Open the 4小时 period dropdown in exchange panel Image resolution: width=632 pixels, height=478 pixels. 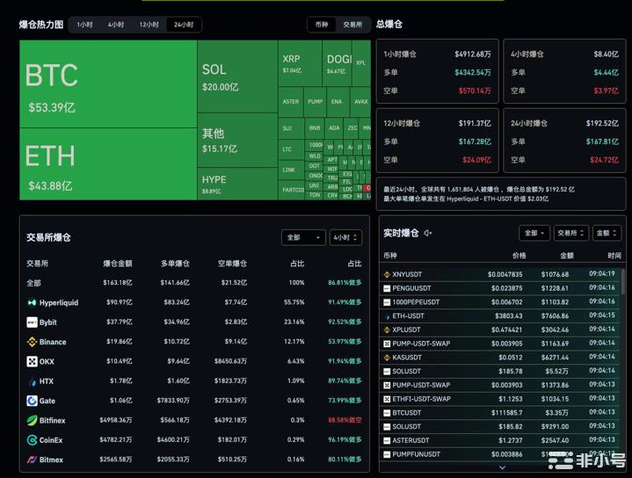pyautogui.click(x=345, y=237)
